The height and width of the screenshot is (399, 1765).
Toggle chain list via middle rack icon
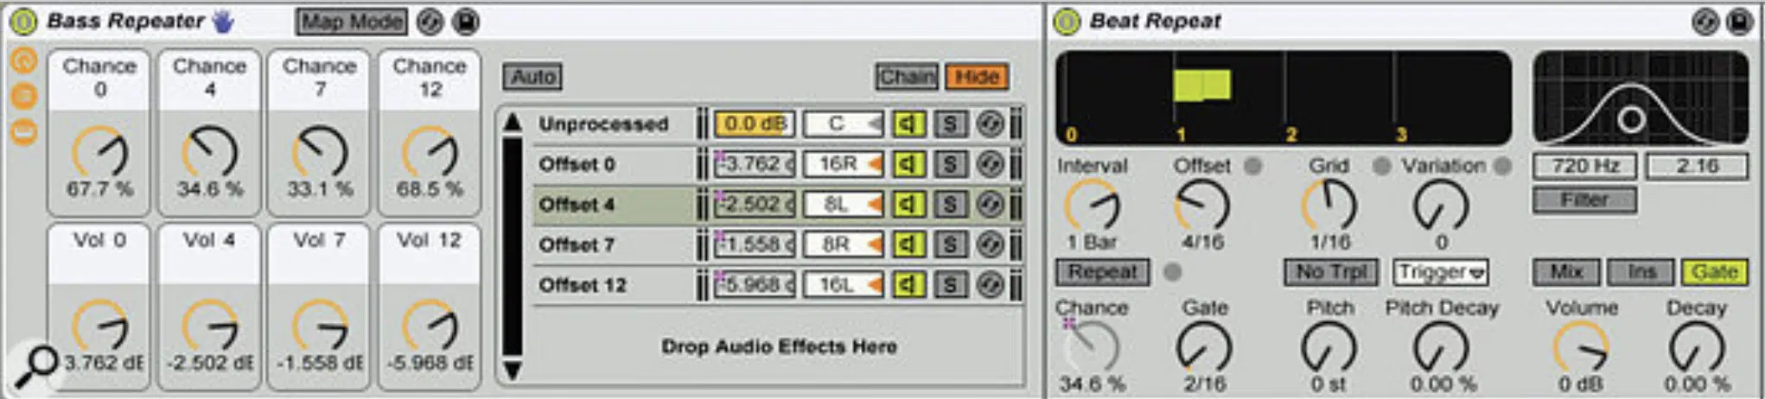coord(24,95)
